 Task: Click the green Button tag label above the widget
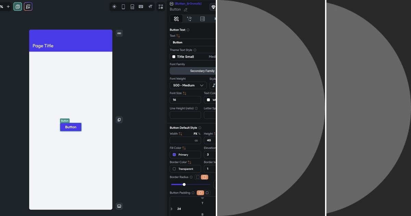pyautogui.click(x=65, y=121)
